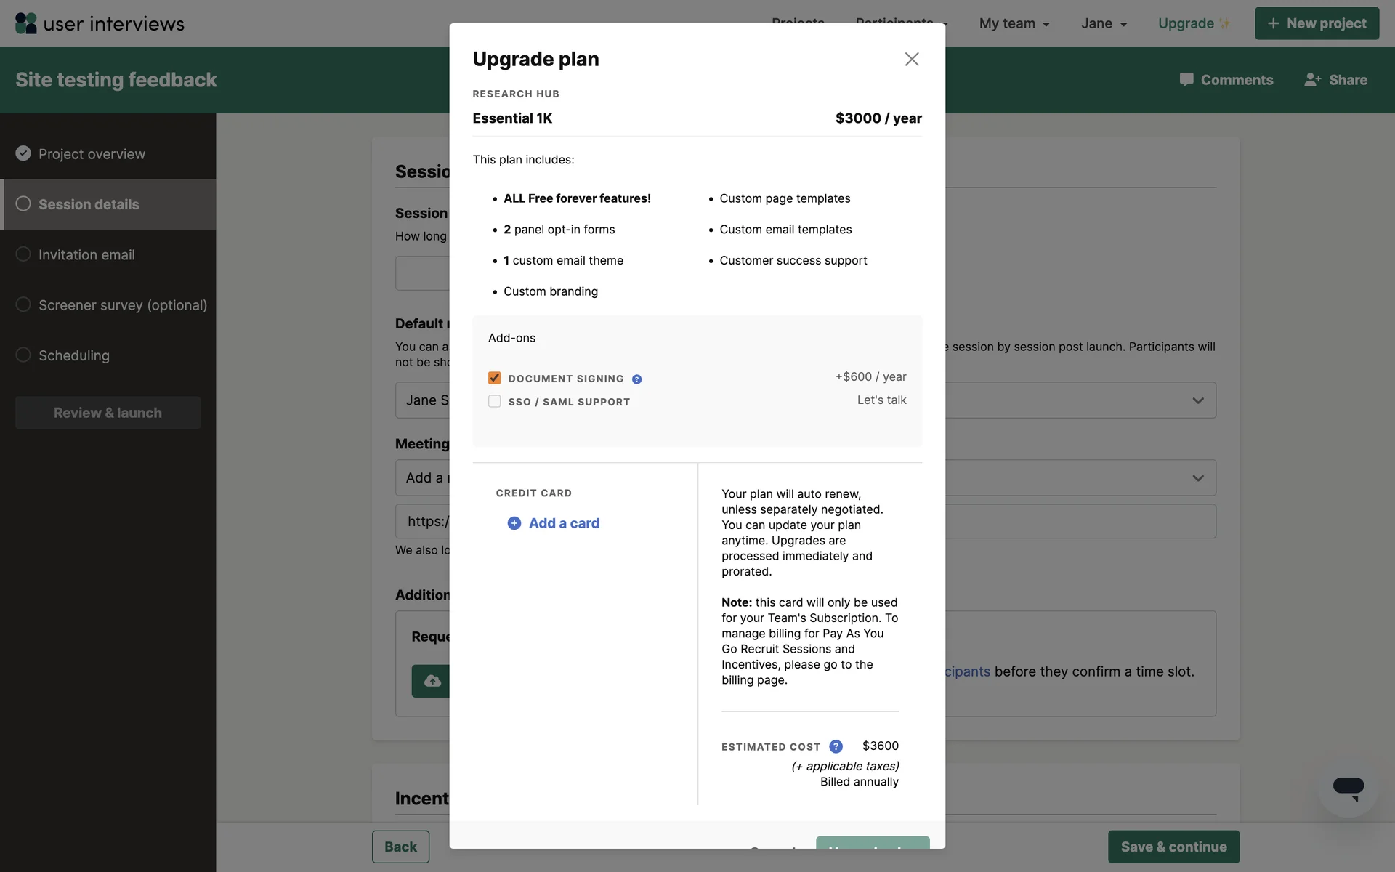Open the chat support widget

pos(1348,788)
